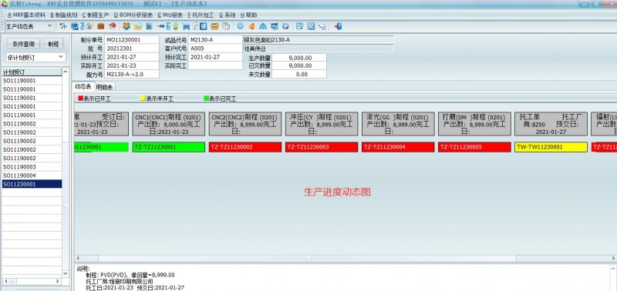The image size is (617, 291).
Task: Click the CNC2(CNC2)制程 process box
Action: (x=245, y=124)
